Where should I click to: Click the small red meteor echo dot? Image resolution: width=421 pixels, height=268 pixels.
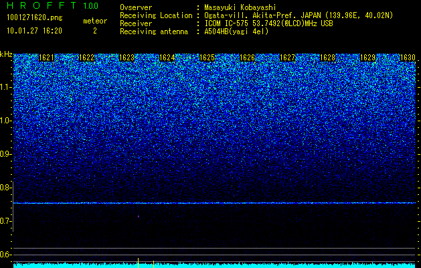[139, 216]
